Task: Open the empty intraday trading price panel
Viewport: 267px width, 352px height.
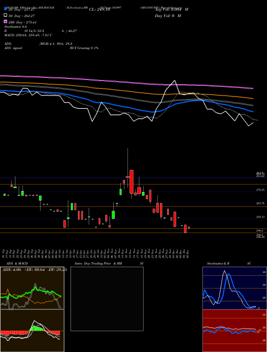Action: coord(107,299)
